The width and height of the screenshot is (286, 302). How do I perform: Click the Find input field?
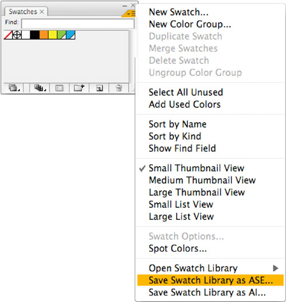pos(78,23)
